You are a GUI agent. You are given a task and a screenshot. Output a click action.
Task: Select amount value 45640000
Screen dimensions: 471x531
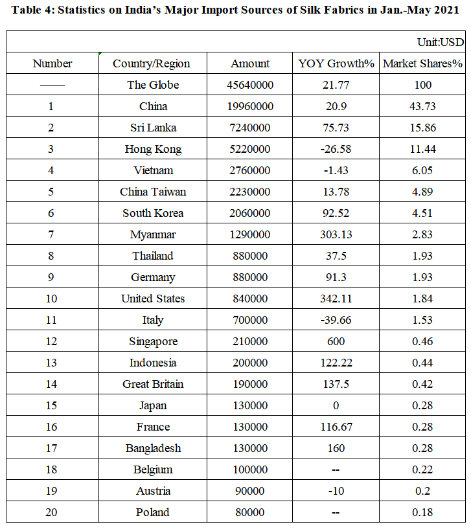tap(250, 85)
